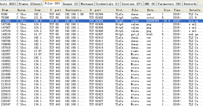Switch to the Parameters (38) tab
This screenshot has height=111, width=203.
pyautogui.click(x=170, y=4)
